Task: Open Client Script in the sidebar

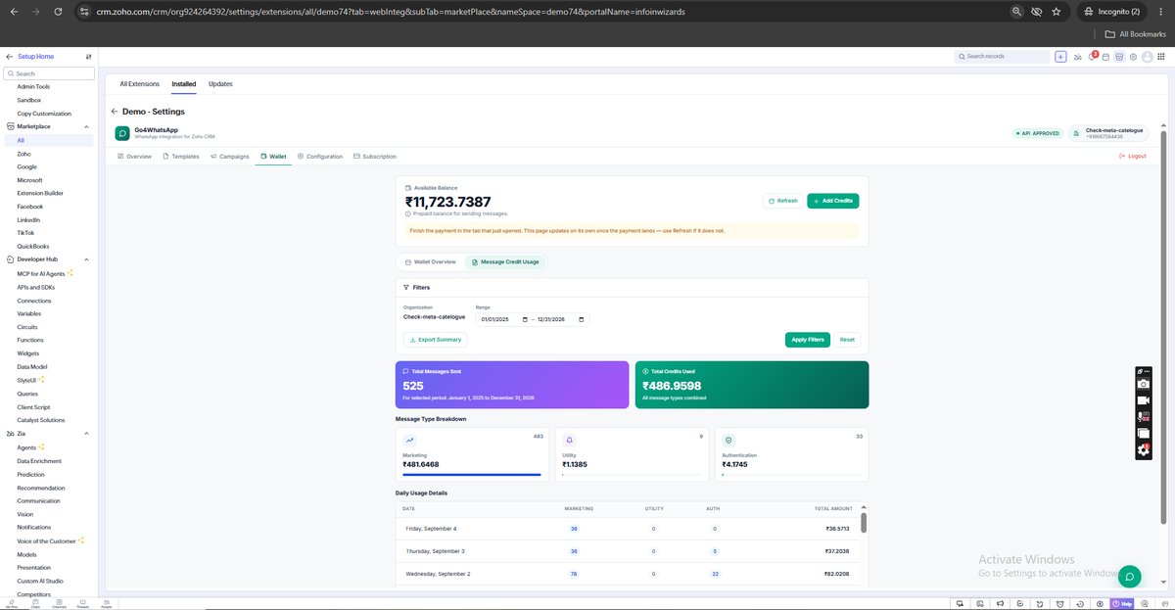Action: [33, 406]
